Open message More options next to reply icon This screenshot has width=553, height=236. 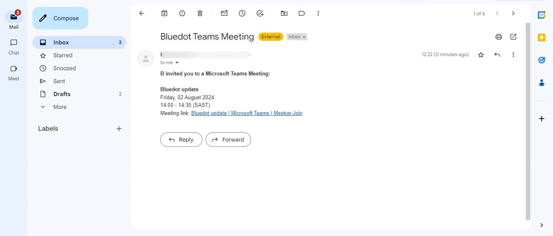(x=513, y=54)
